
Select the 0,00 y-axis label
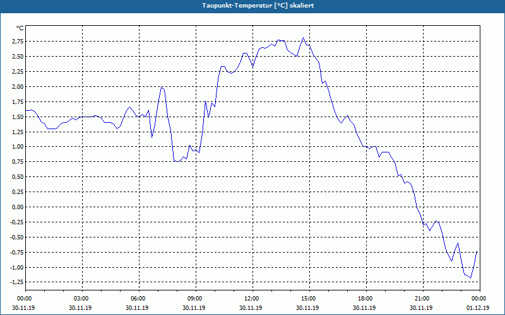(18, 207)
